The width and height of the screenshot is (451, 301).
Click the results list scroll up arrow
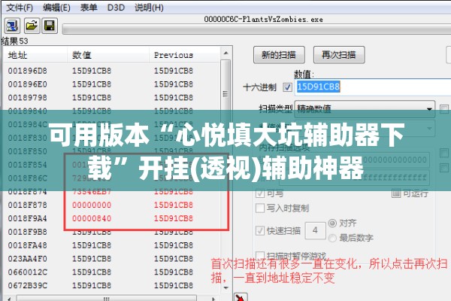click(225, 53)
